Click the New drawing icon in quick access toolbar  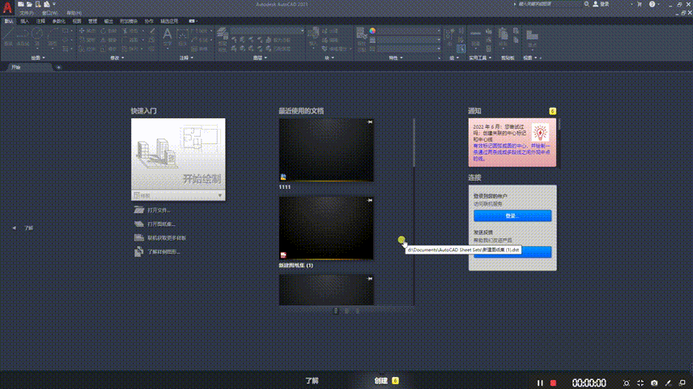tap(21, 4)
